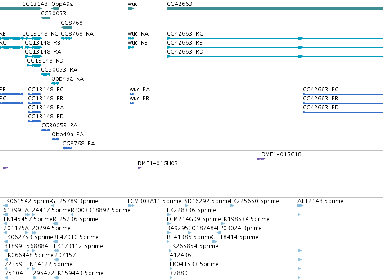Click EST EN14122.5prime
The image size is (383, 280).
tap(50, 264)
